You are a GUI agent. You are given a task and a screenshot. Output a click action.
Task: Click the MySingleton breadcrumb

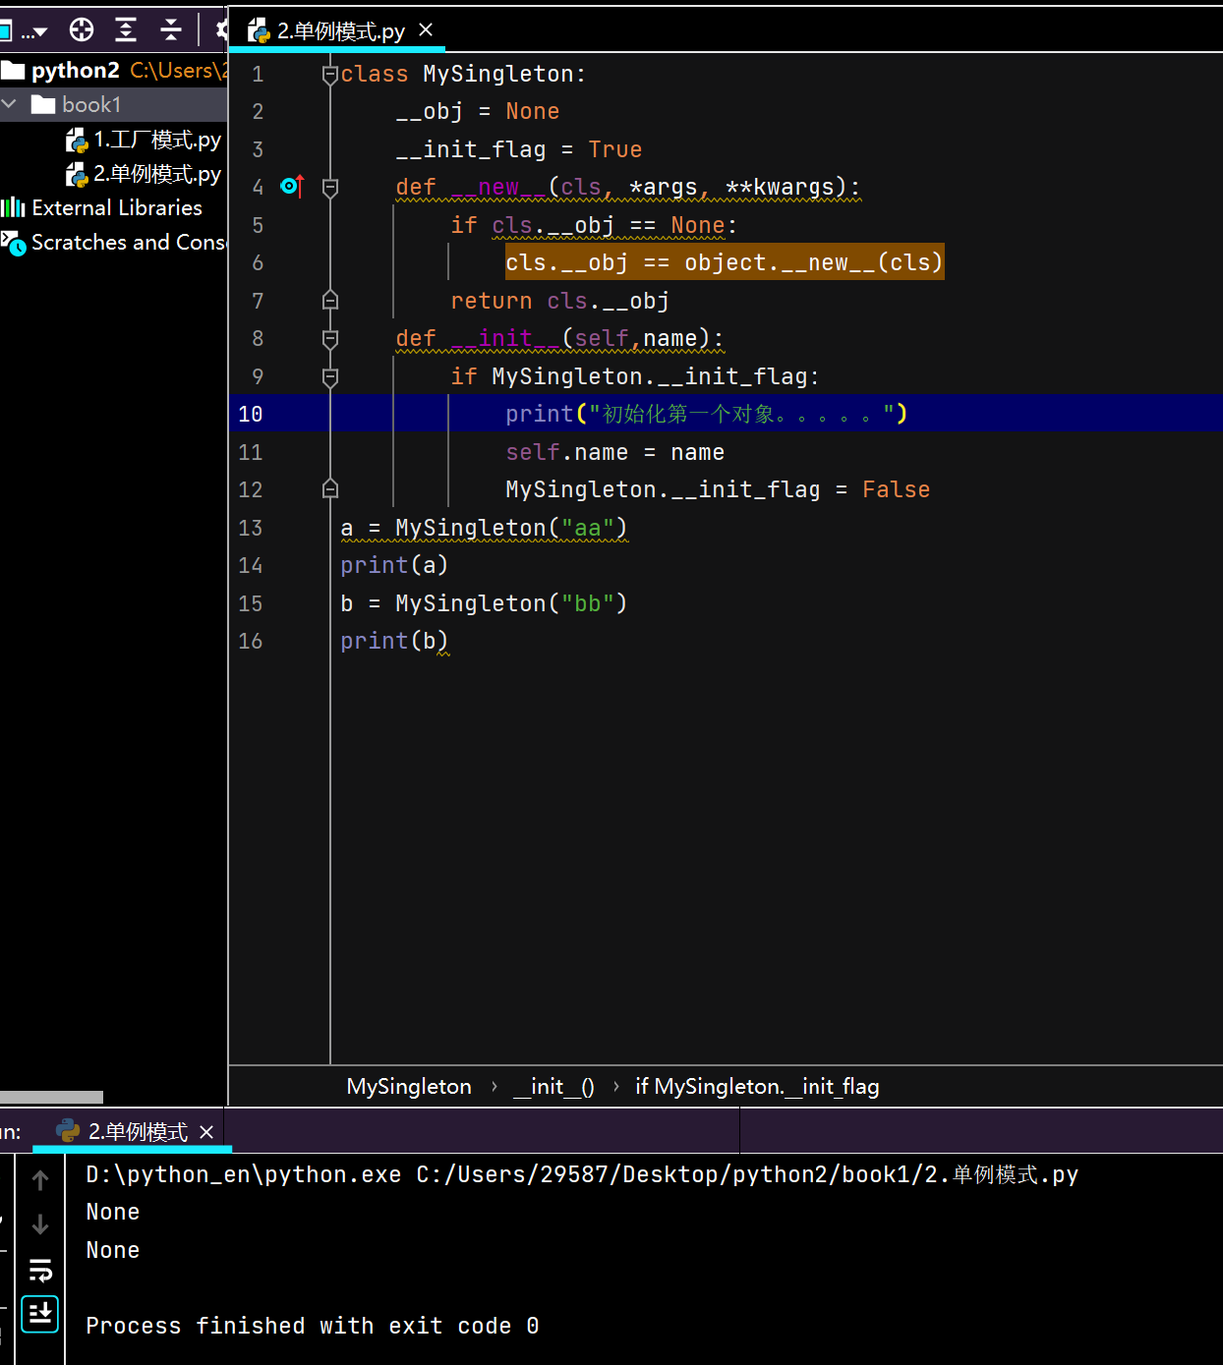409,1086
